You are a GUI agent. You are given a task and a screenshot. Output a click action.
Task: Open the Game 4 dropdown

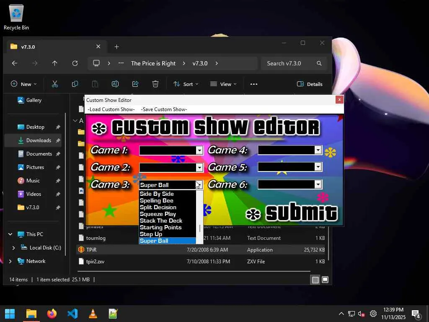pos(318,150)
